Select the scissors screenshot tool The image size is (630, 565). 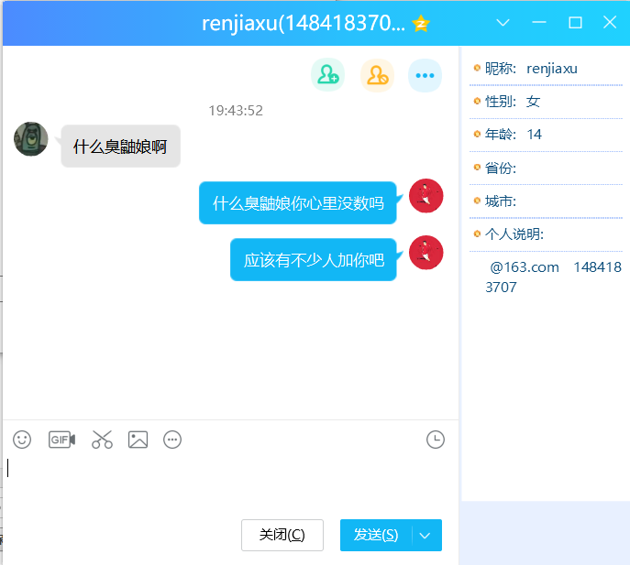tap(102, 440)
